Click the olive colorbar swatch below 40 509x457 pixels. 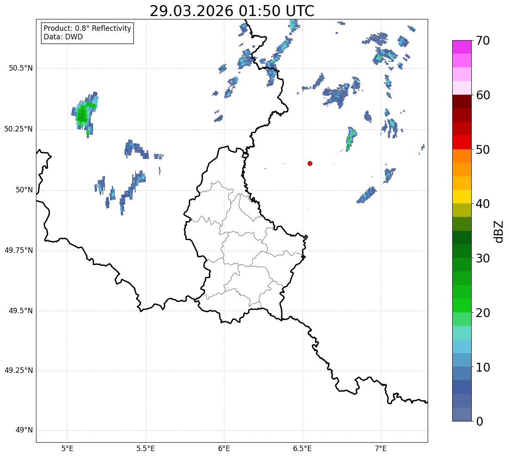click(462, 210)
